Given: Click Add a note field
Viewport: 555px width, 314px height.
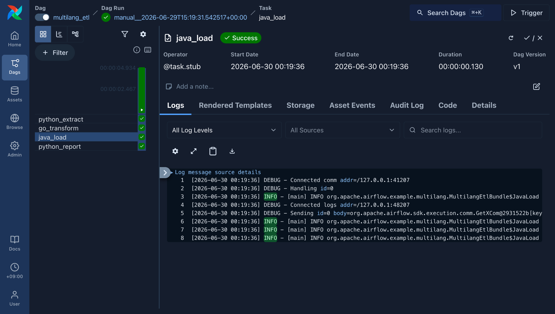Looking at the screenshot, I should coord(195,86).
